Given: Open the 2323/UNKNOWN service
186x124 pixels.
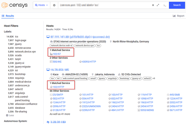Looking at the screenshot, I should 91,106.
